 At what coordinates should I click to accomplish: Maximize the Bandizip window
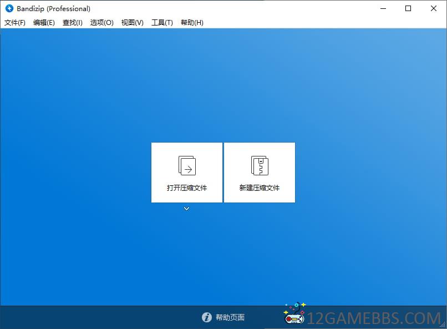408,8
